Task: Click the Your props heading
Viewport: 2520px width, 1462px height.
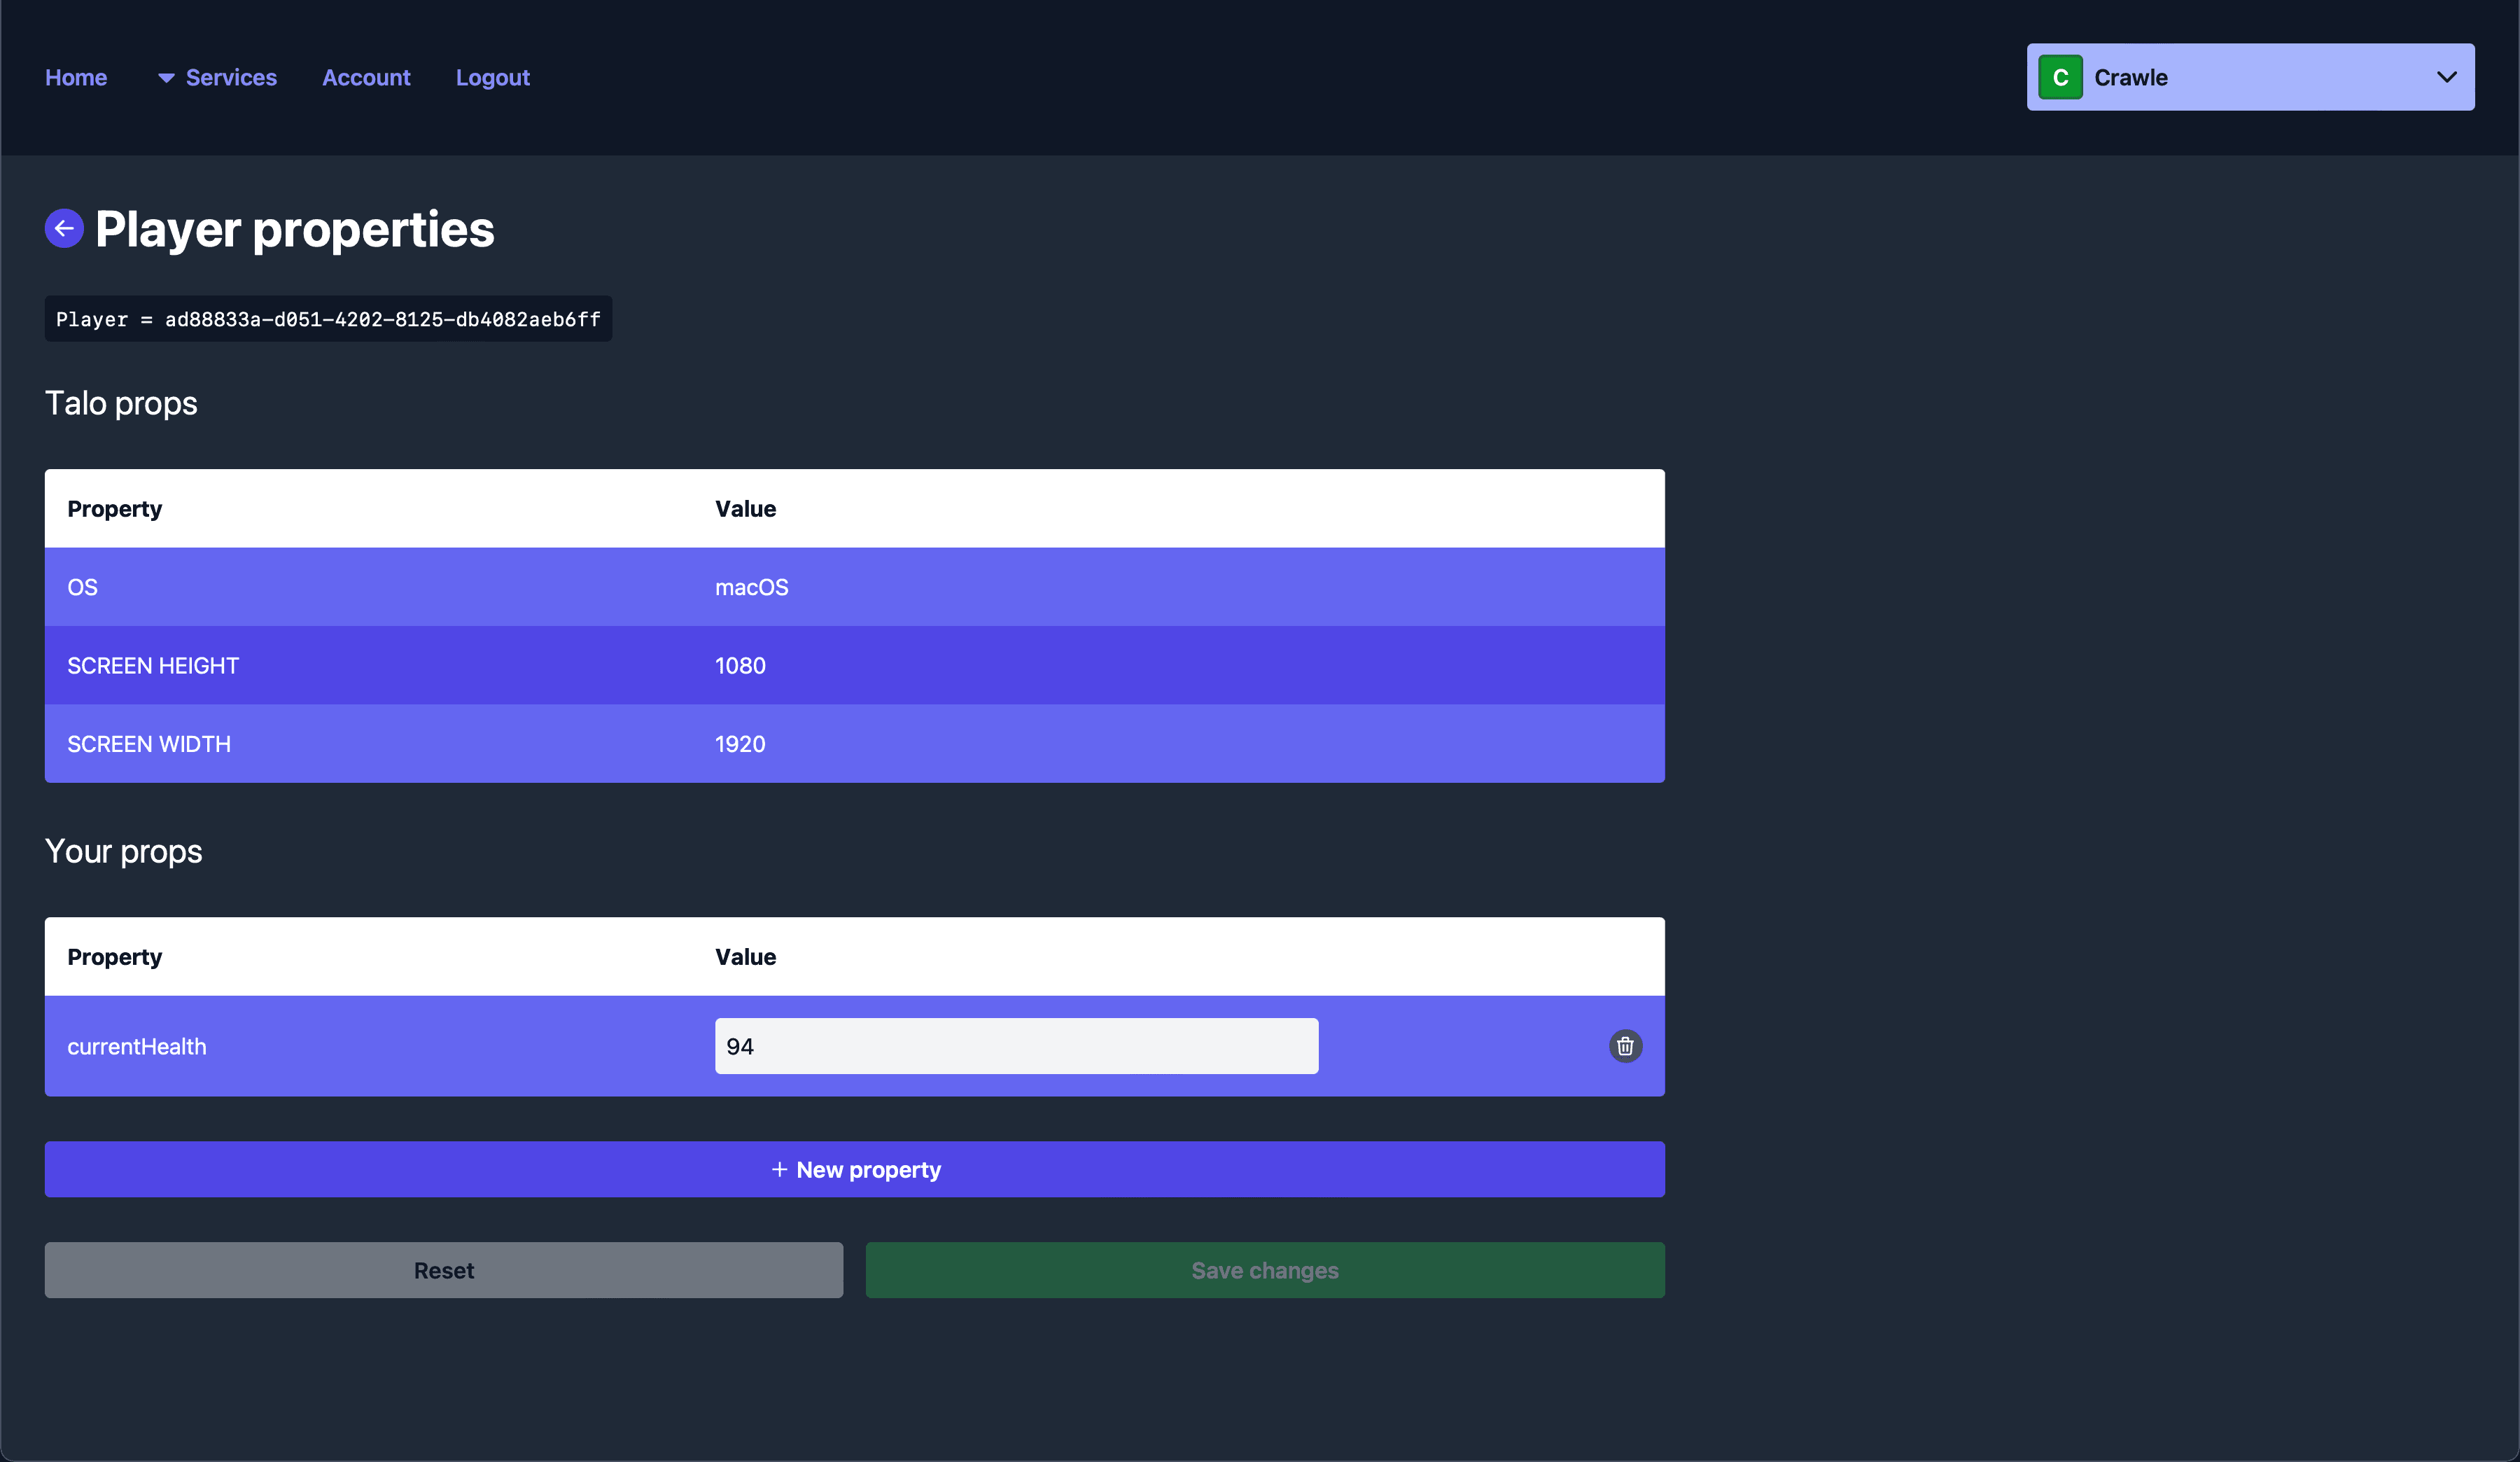Action: (x=123, y=851)
